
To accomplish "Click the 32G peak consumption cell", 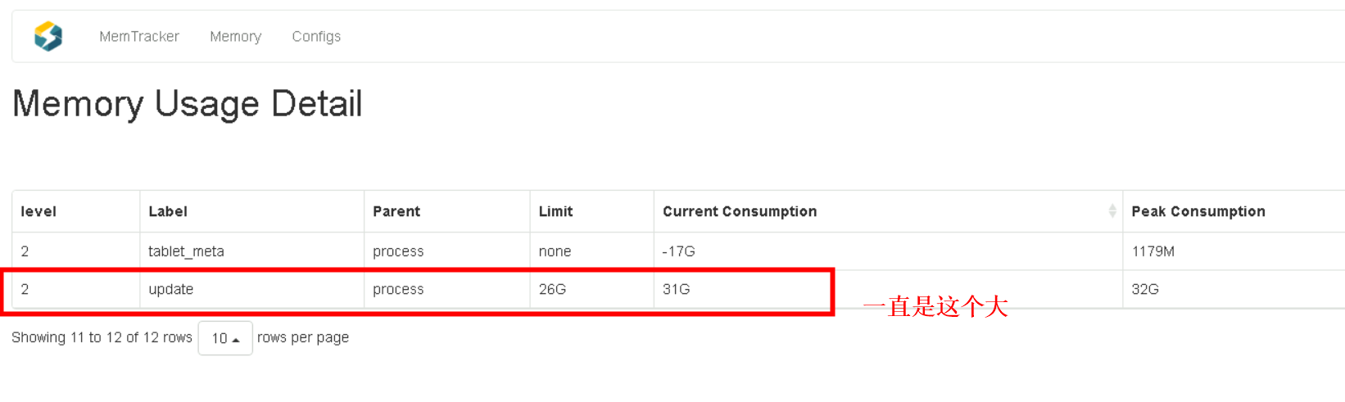I will click(1144, 289).
